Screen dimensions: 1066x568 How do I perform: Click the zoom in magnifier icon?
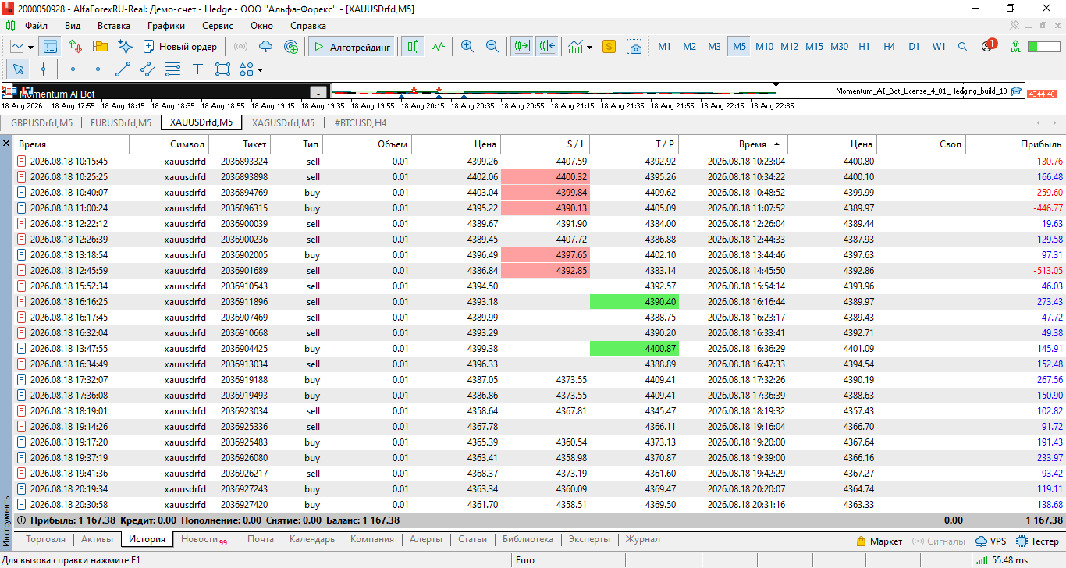467,47
